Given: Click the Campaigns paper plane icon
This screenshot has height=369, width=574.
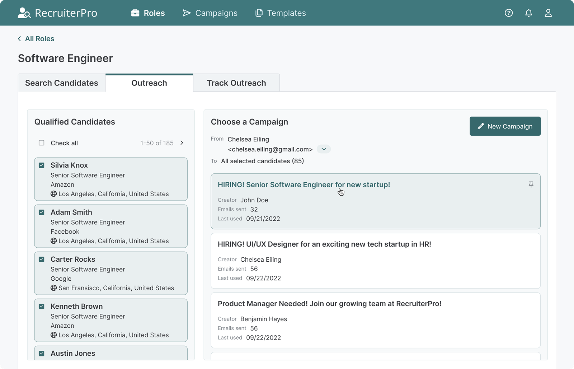Looking at the screenshot, I should tap(187, 13).
